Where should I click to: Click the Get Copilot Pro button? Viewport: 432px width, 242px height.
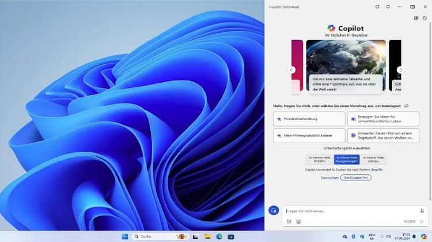click(x=356, y=178)
